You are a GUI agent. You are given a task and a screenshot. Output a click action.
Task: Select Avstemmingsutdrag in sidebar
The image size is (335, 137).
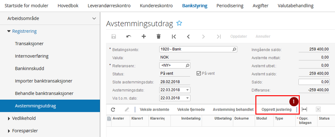pos(50,106)
